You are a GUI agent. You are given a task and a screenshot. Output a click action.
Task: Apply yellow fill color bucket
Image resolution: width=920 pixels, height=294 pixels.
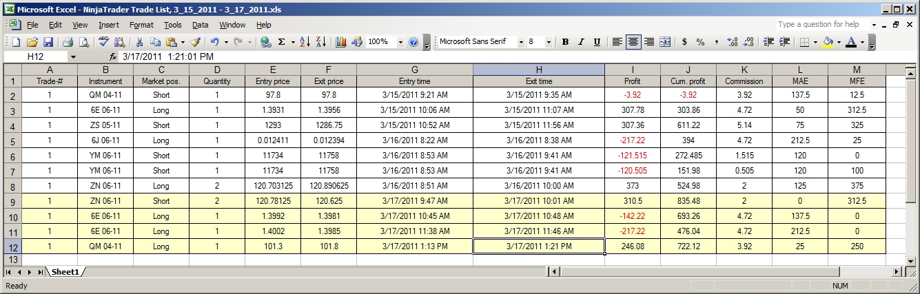click(828, 42)
